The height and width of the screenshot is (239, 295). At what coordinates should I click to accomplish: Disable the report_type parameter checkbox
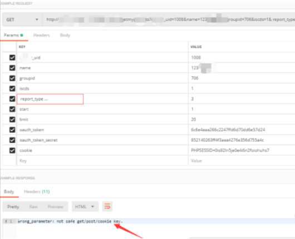(x=12, y=99)
